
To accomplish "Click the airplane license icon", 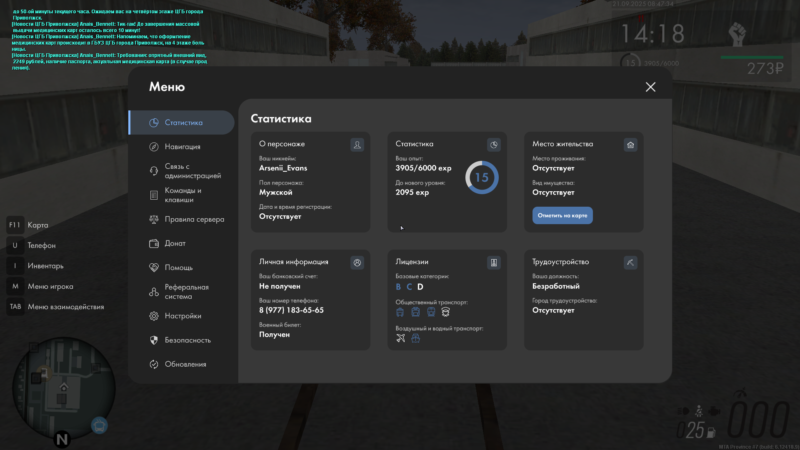I will (400, 338).
